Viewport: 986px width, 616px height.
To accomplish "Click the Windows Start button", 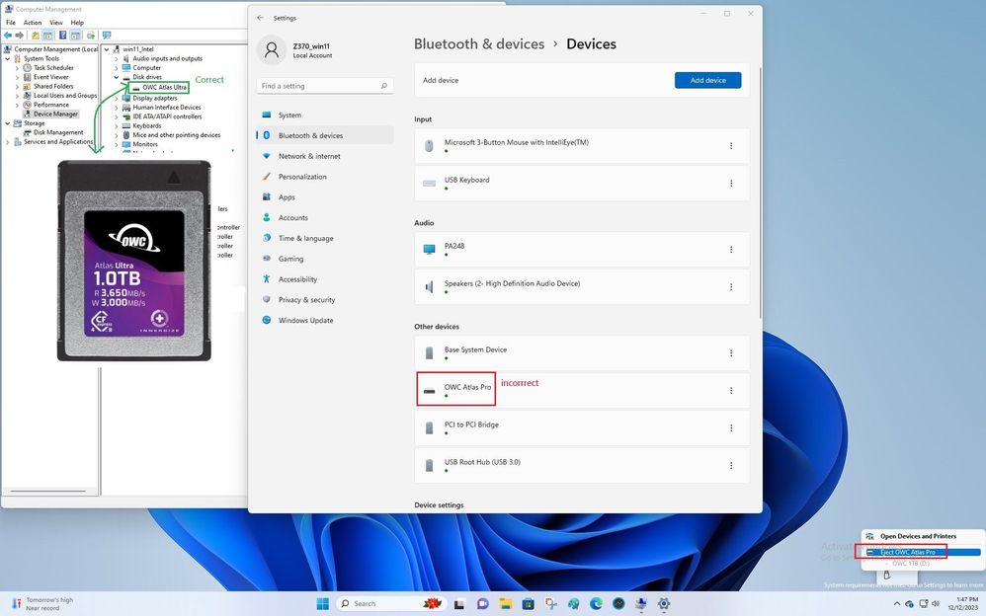I will click(323, 604).
